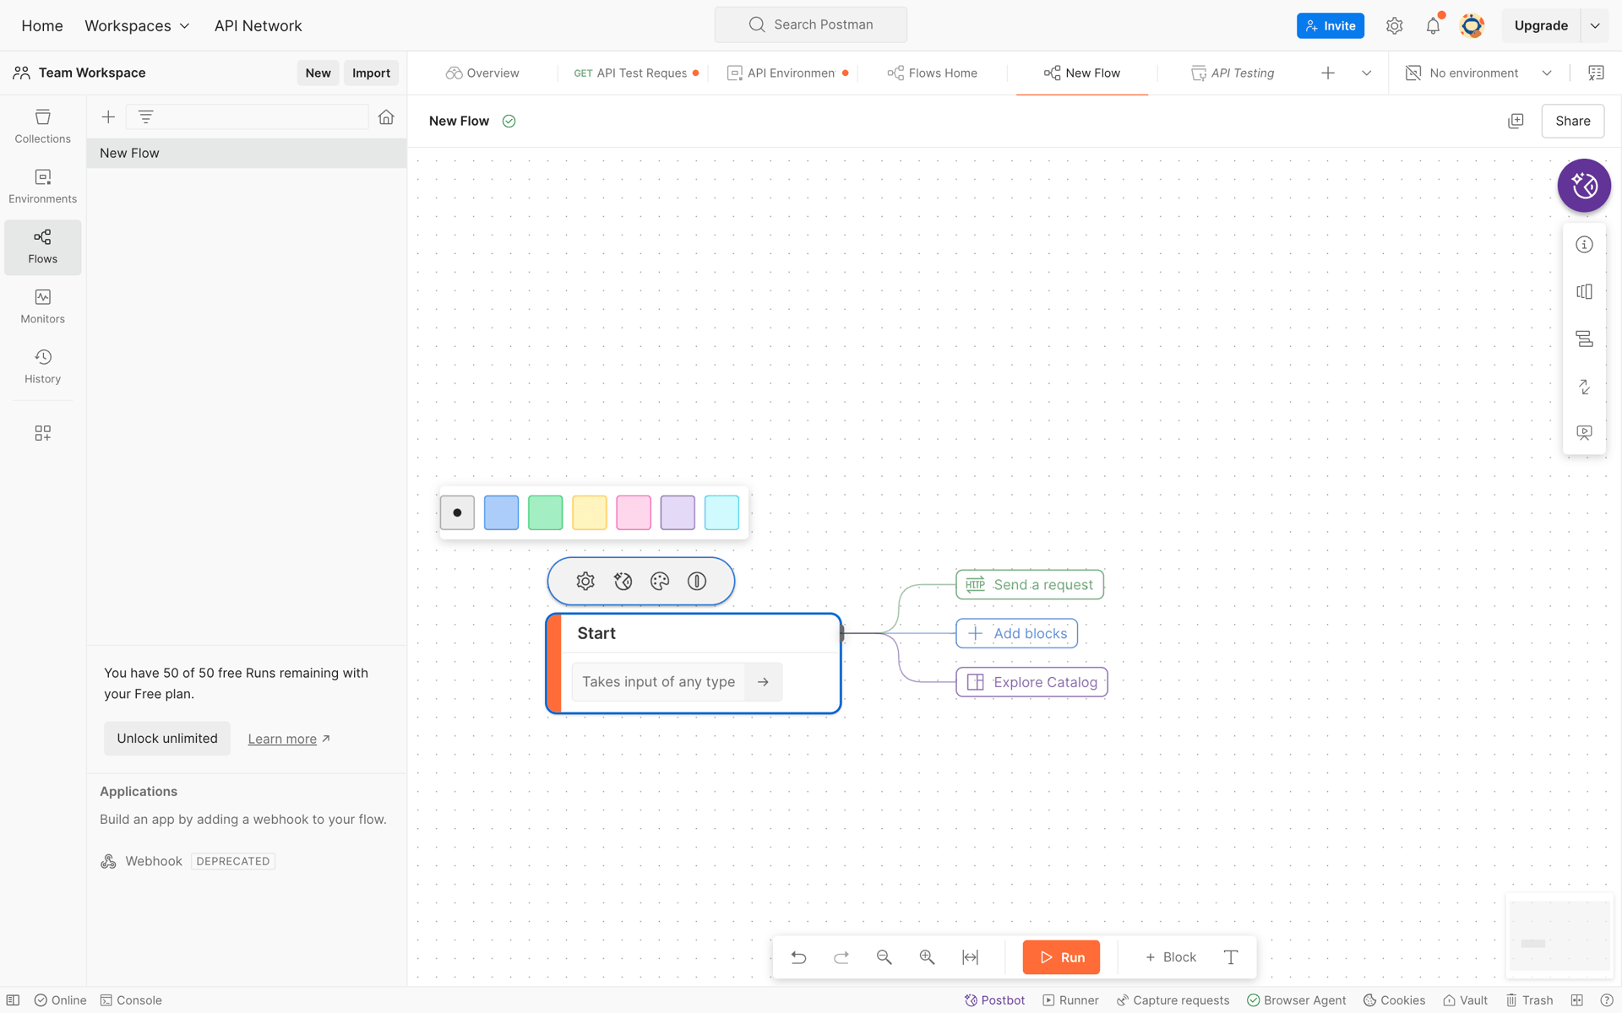Image resolution: width=1622 pixels, height=1013 pixels.
Task: Duplicate the flow using fork icon
Action: click(1516, 122)
